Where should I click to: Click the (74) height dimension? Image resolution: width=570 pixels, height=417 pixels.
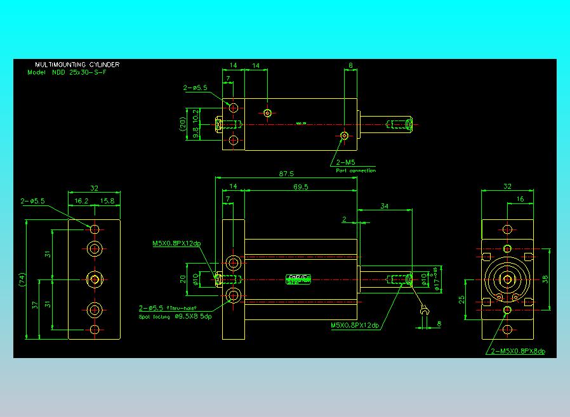[x=23, y=279]
